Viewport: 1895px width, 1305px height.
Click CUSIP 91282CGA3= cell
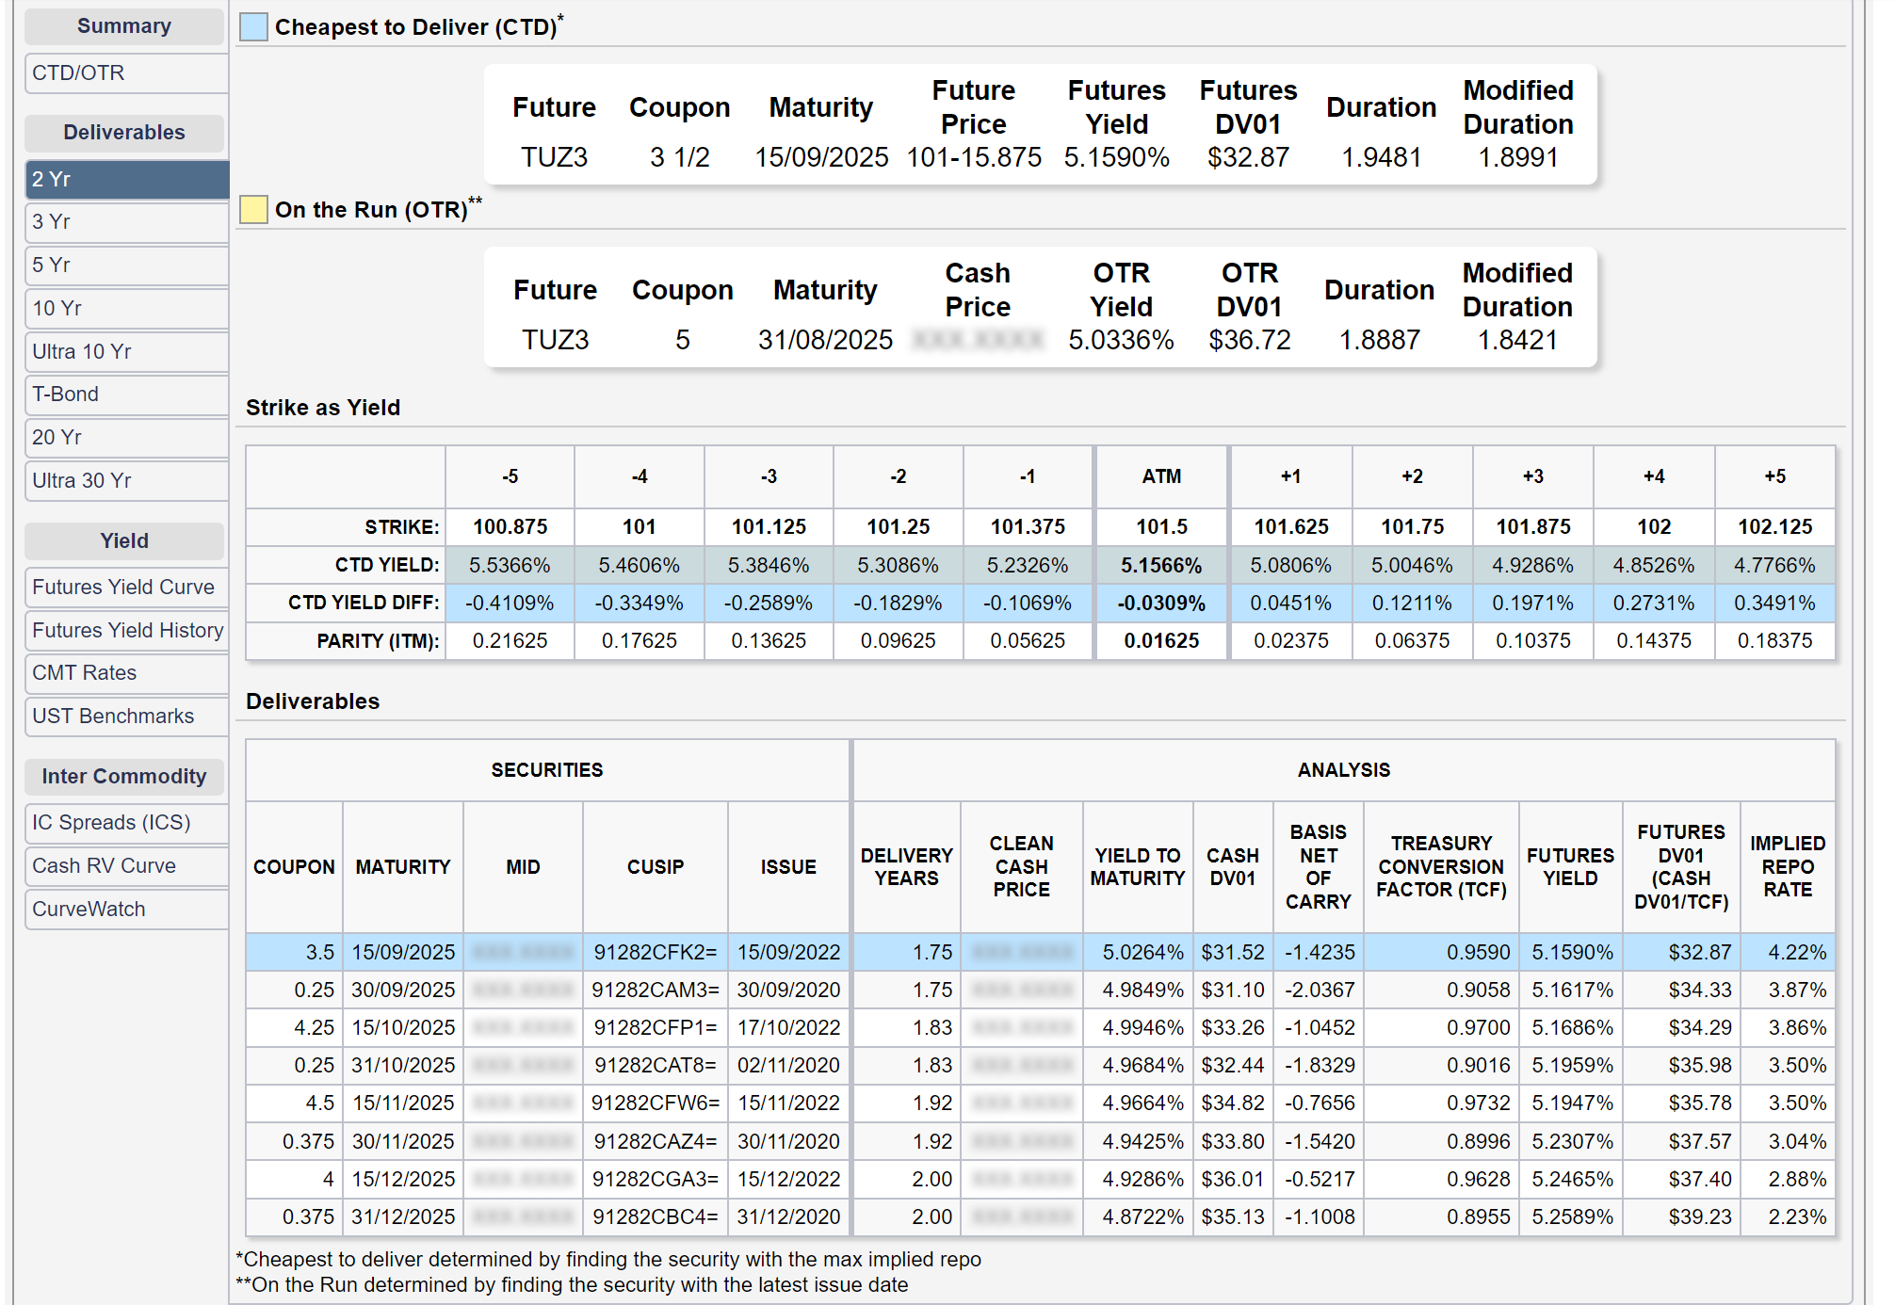coord(656,1180)
